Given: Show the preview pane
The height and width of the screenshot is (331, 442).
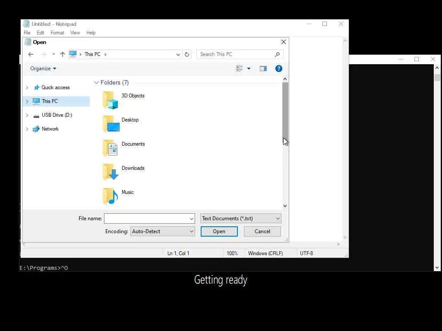Looking at the screenshot, I should pos(263,69).
